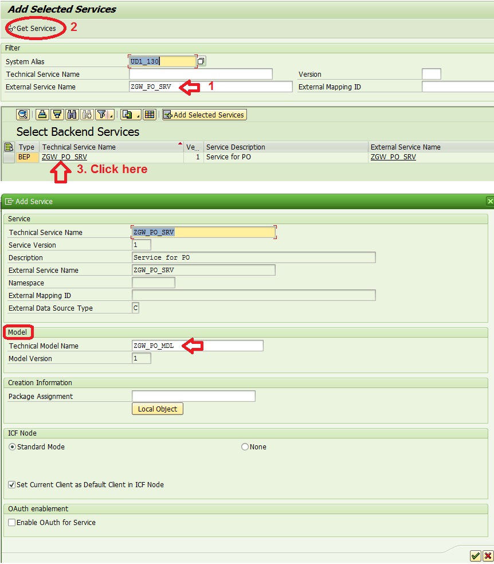Confirm with the green checkmark button
The image size is (494, 564).
pos(475,556)
